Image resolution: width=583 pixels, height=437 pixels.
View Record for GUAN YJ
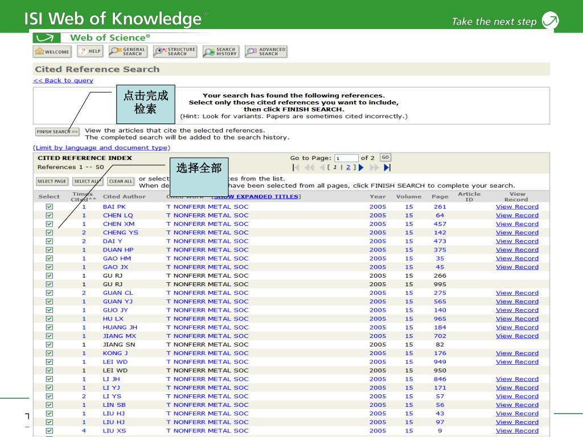pos(517,302)
